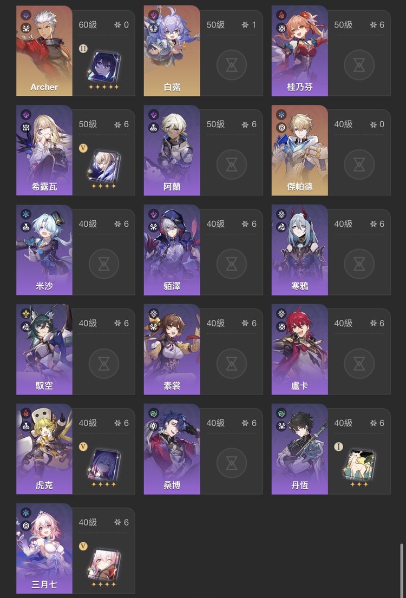
Task: Select the 貊澤 character portrait
Action: pos(172,250)
